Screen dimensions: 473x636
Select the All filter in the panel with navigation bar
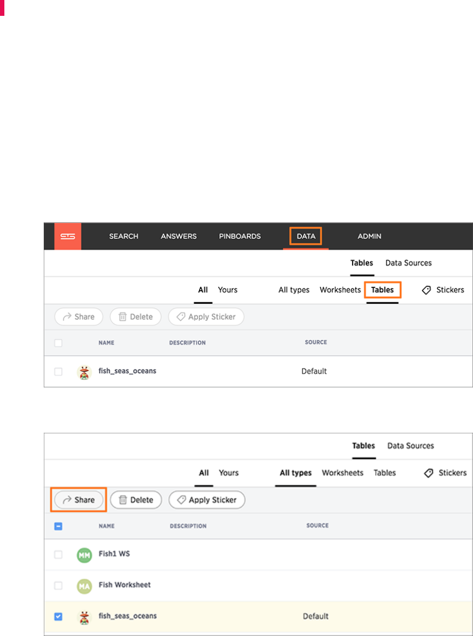(x=203, y=290)
